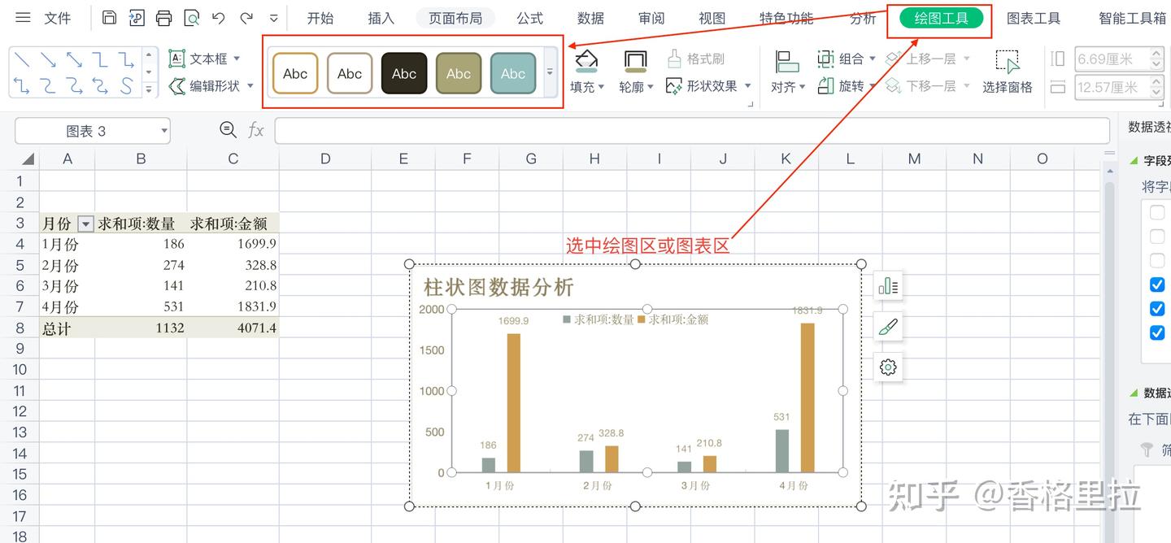Click into the formula bar input
Image resolution: width=1171 pixels, height=543 pixels.
[692, 130]
